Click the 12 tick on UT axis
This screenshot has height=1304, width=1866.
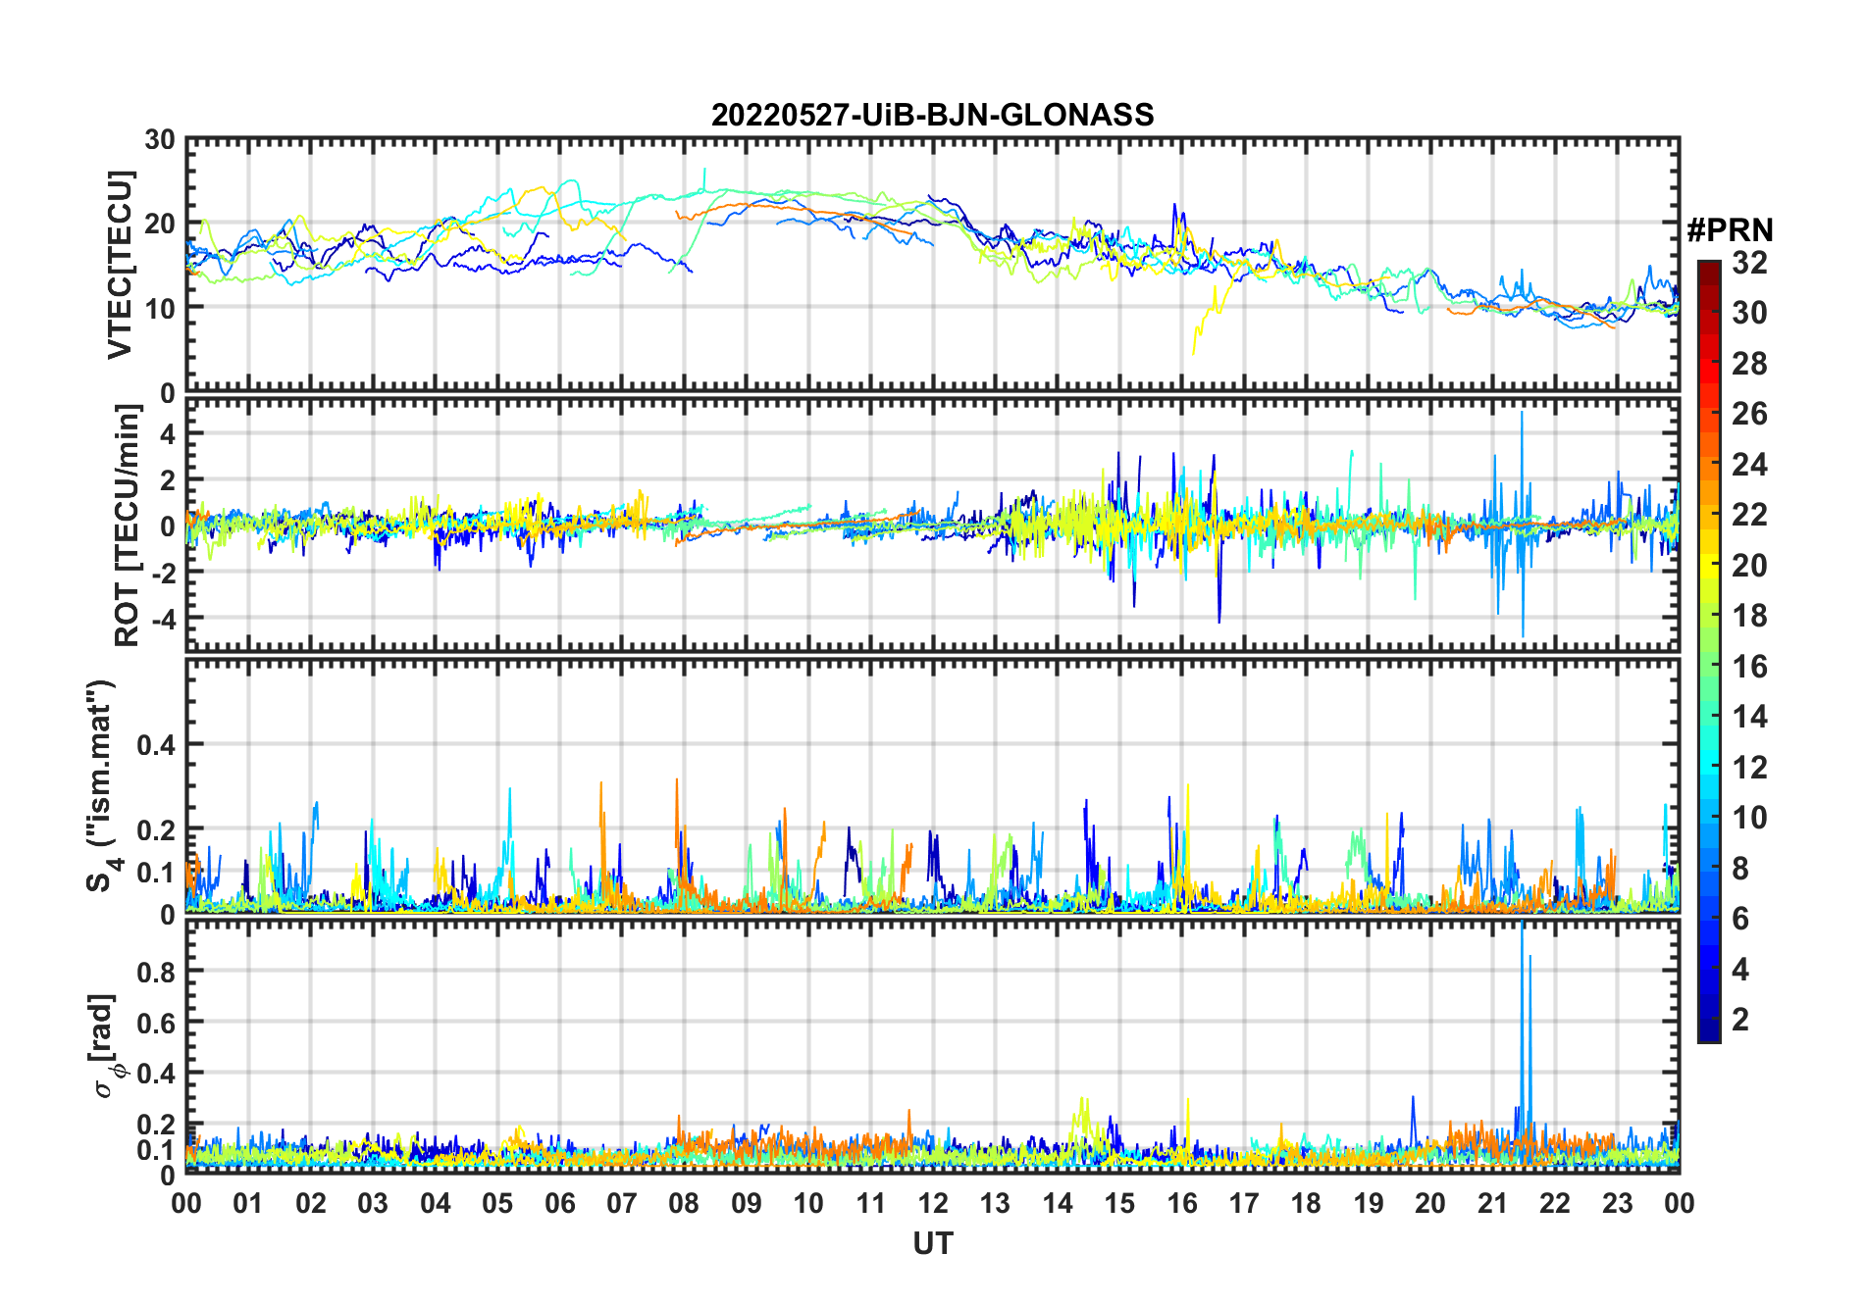pos(932,1203)
